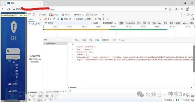This screenshot has height=102, width=195.
Task: Resume script execution in the paused debugger banner
Action: tap(21, 16)
